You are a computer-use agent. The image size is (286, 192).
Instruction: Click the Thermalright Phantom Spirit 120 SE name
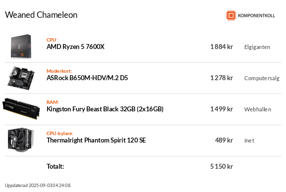click(96, 140)
